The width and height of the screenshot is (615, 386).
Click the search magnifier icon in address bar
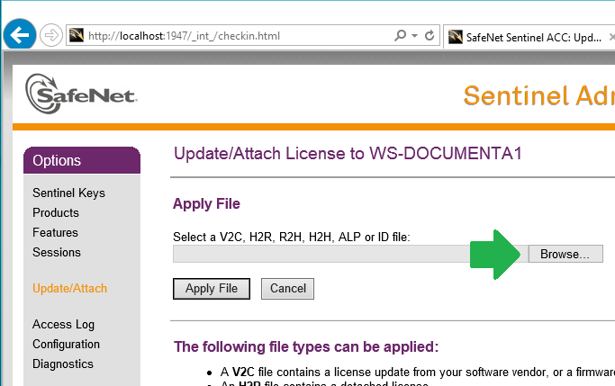coord(401,36)
